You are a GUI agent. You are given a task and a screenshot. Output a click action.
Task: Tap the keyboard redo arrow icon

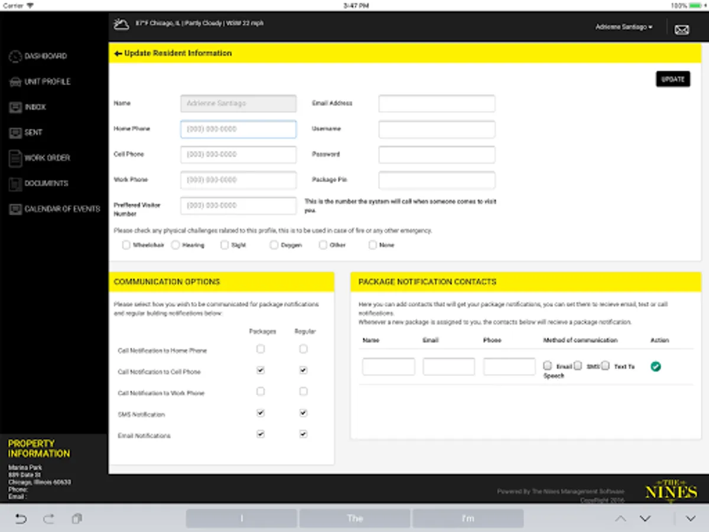pyautogui.click(x=49, y=519)
